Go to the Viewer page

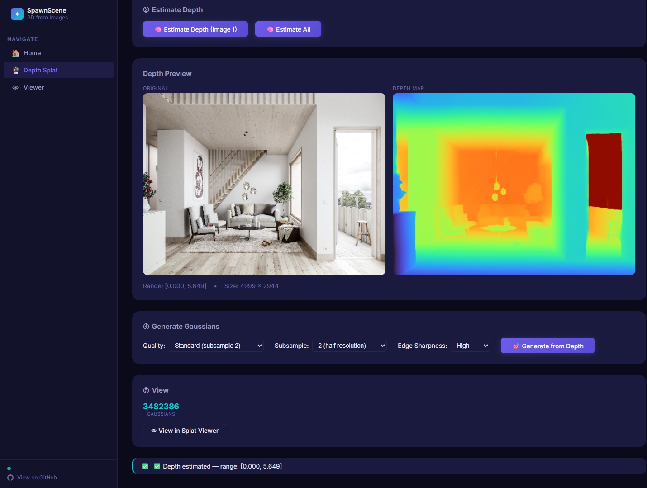58,87
